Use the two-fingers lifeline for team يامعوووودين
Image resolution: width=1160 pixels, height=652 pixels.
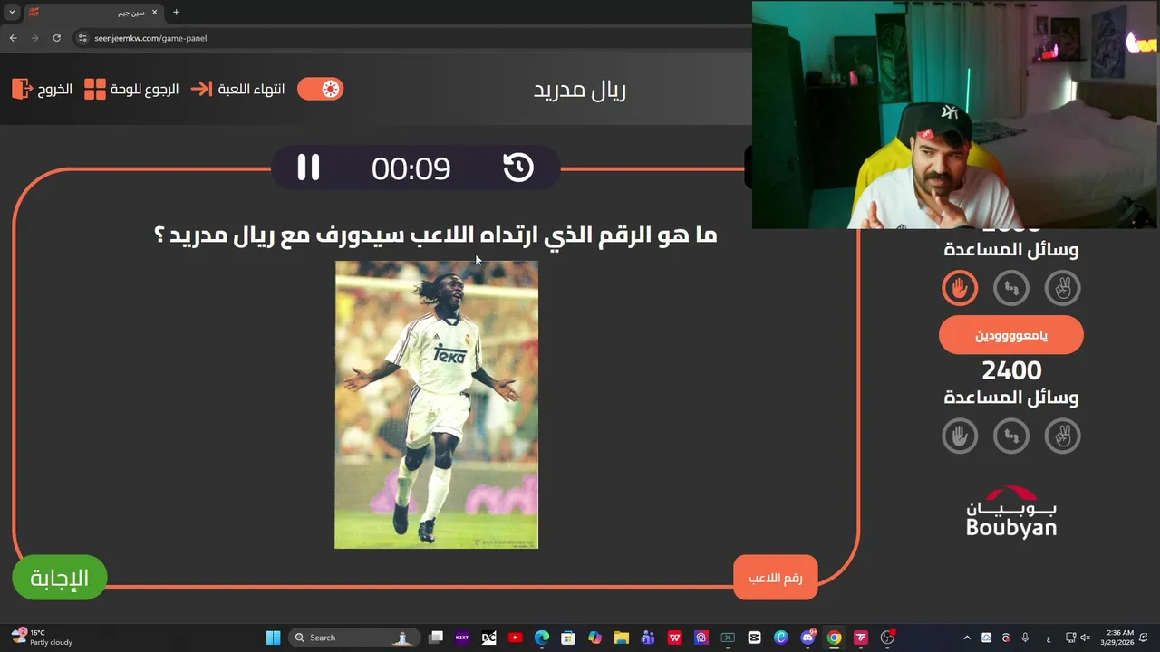coord(1063,436)
